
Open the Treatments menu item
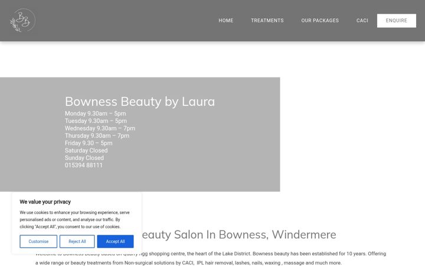[x=267, y=21]
